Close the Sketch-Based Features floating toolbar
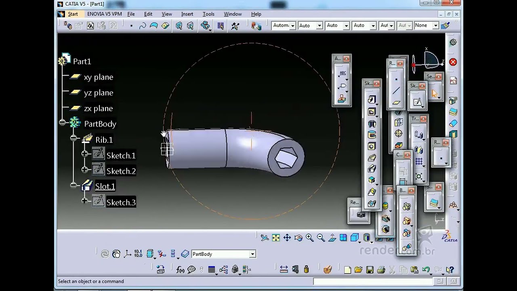 [x=376, y=84]
